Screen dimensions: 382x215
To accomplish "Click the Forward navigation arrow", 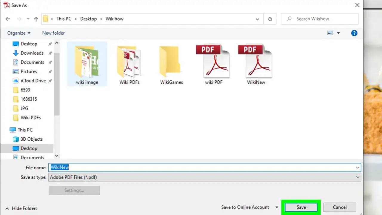I will click(x=19, y=19).
